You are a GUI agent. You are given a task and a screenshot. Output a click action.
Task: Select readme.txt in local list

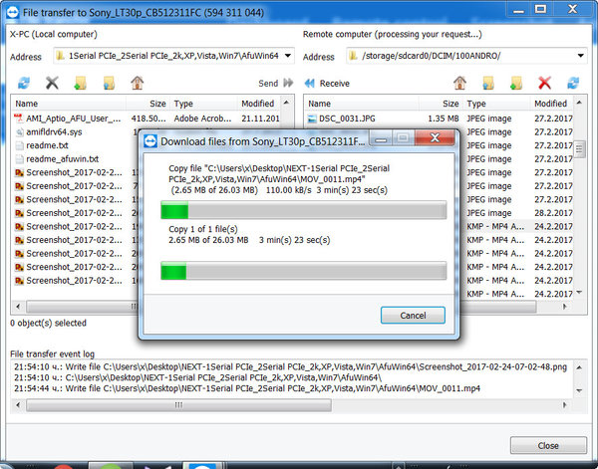pos(47,145)
